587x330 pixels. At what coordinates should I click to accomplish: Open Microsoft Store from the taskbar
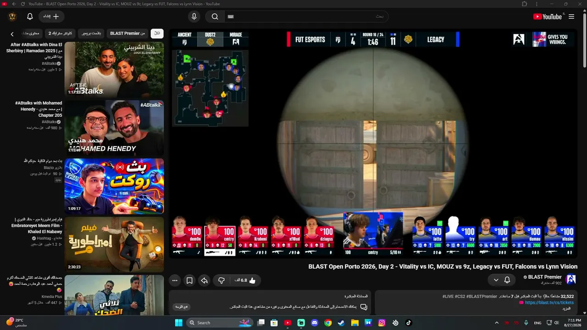274,323
